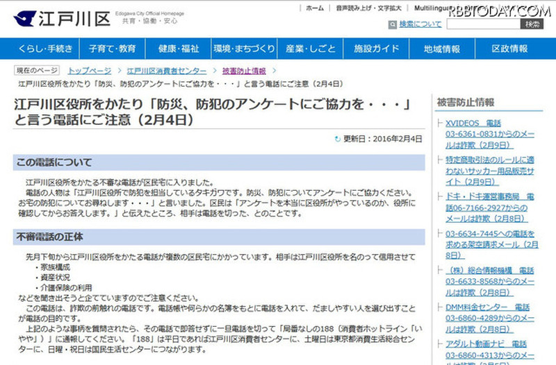This screenshot has width=556, height=365.
Task: Click the Edogawa City logo
Action: [61, 18]
